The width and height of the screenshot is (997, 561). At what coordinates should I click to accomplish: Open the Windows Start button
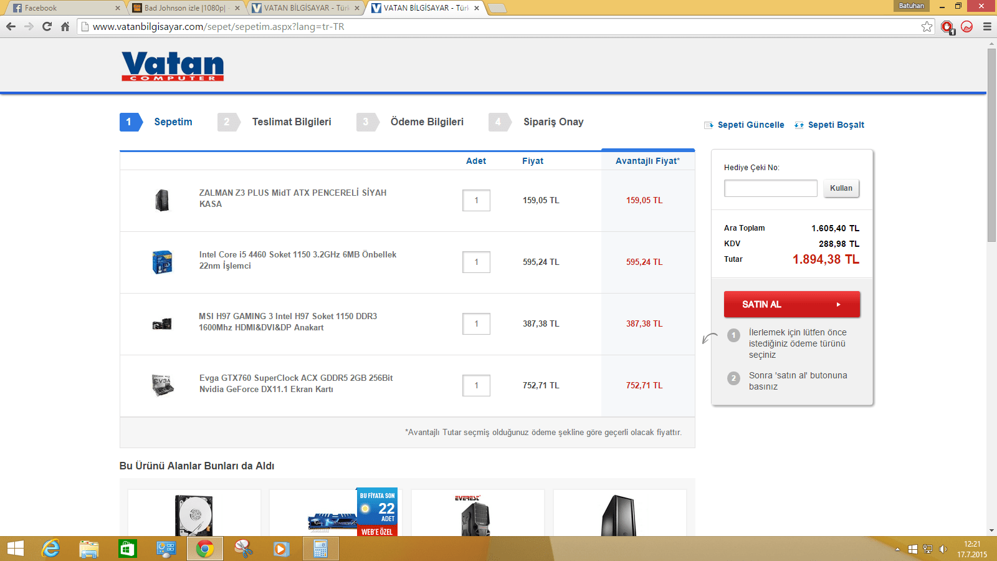coord(16,549)
